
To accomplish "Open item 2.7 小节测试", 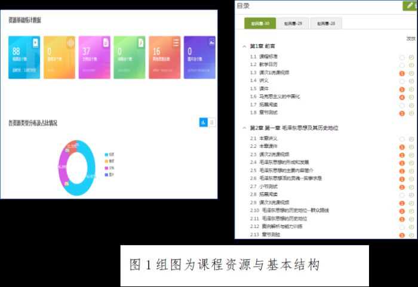I will click(x=271, y=187).
